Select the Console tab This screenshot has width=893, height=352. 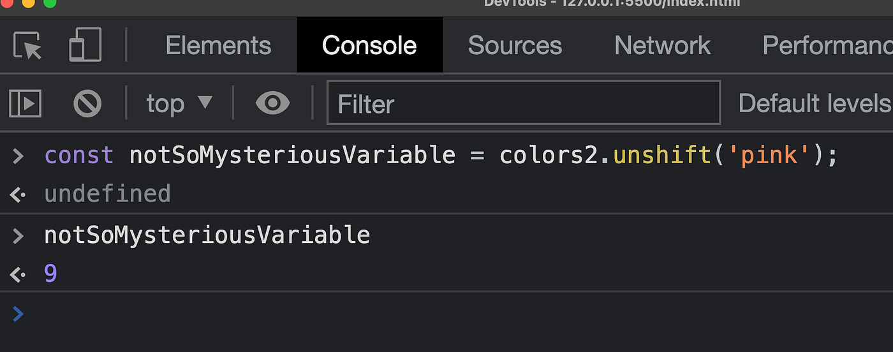click(369, 45)
